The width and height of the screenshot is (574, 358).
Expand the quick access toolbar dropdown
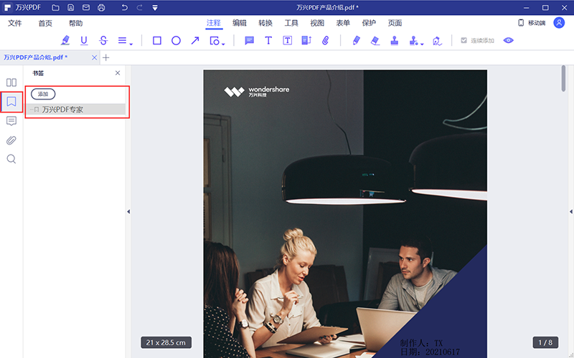155,8
